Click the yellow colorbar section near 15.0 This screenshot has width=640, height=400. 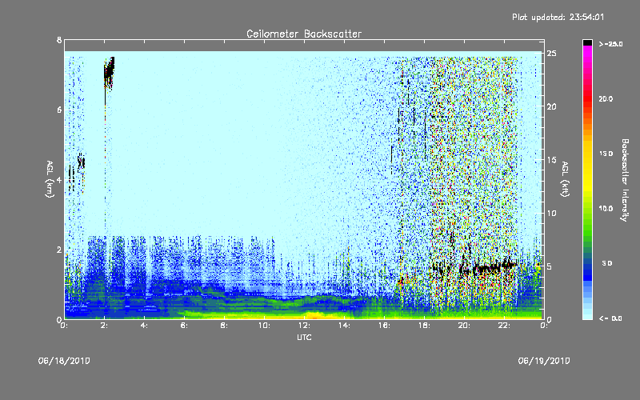click(587, 155)
